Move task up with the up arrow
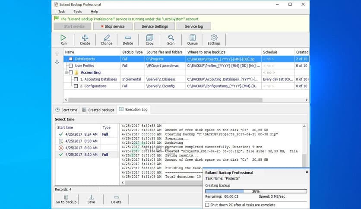The image size is (361, 209). pyautogui.click(x=57, y=54)
